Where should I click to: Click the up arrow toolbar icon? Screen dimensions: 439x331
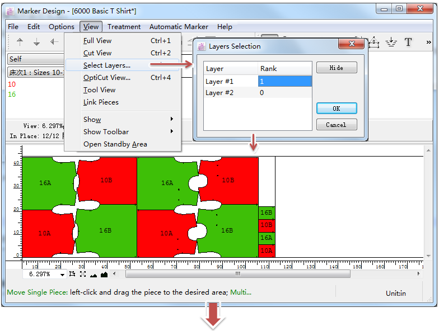[x=20, y=42]
